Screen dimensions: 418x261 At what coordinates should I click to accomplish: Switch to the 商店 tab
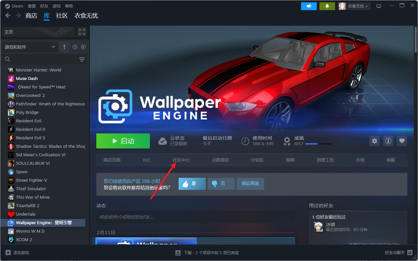pos(31,16)
